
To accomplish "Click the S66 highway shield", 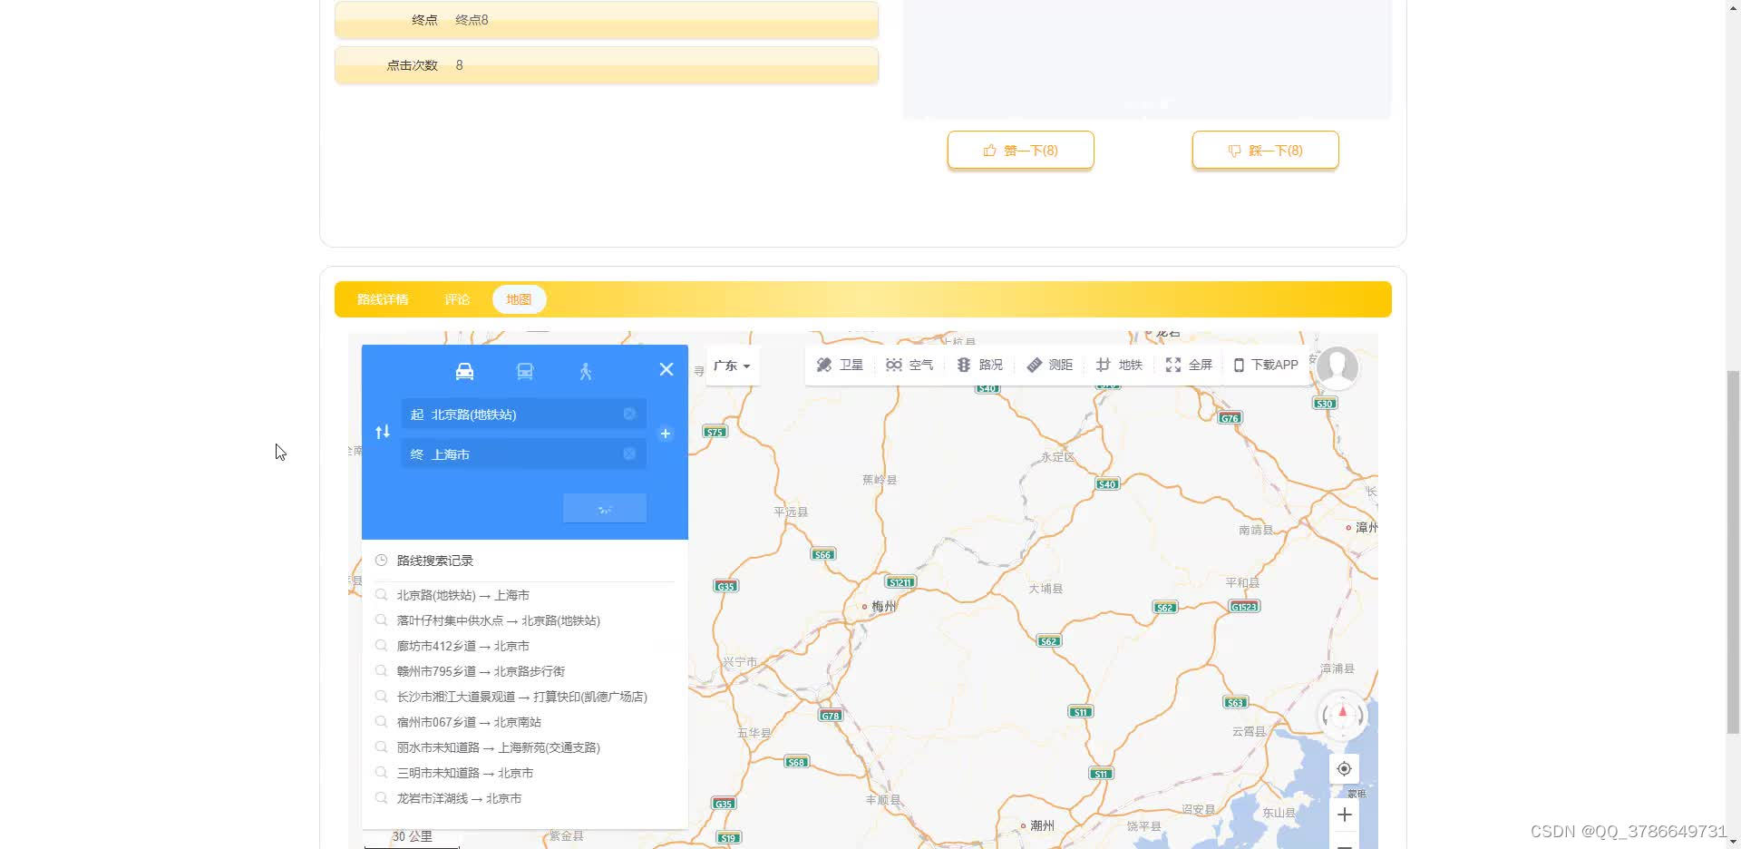I will pos(822,553).
